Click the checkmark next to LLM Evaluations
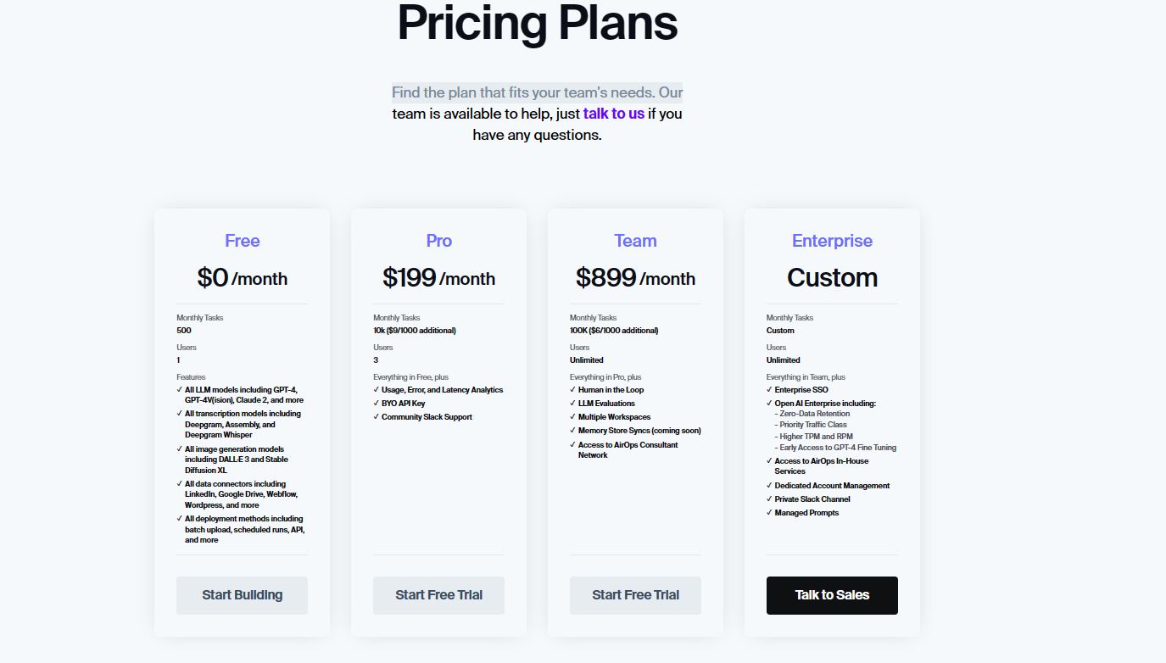Viewport: 1166px width, 663px height. click(x=573, y=404)
